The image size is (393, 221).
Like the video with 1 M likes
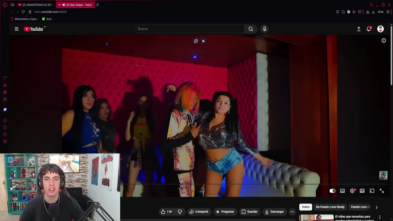(x=166, y=212)
